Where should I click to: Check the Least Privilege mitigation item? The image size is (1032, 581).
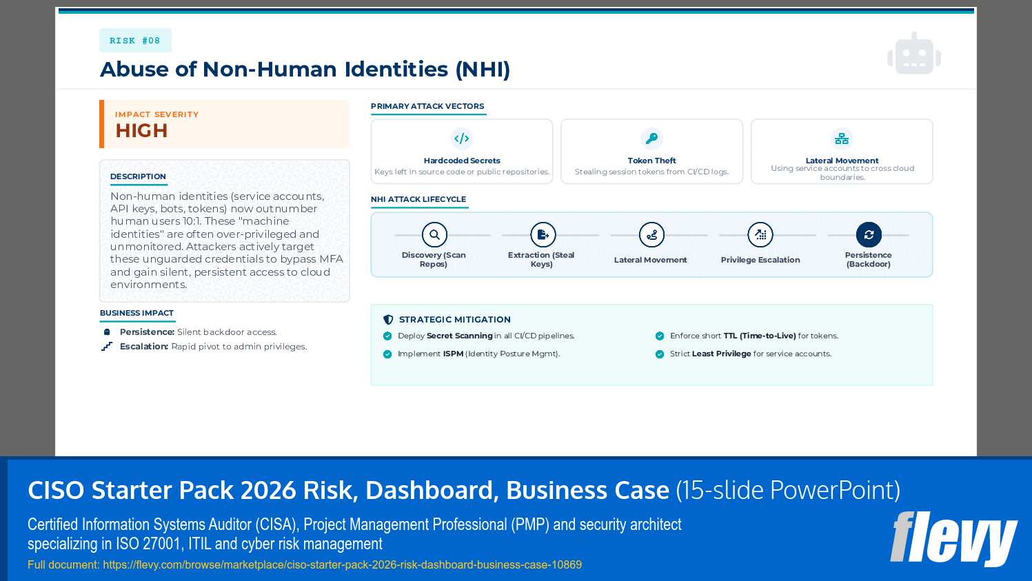pos(658,353)
